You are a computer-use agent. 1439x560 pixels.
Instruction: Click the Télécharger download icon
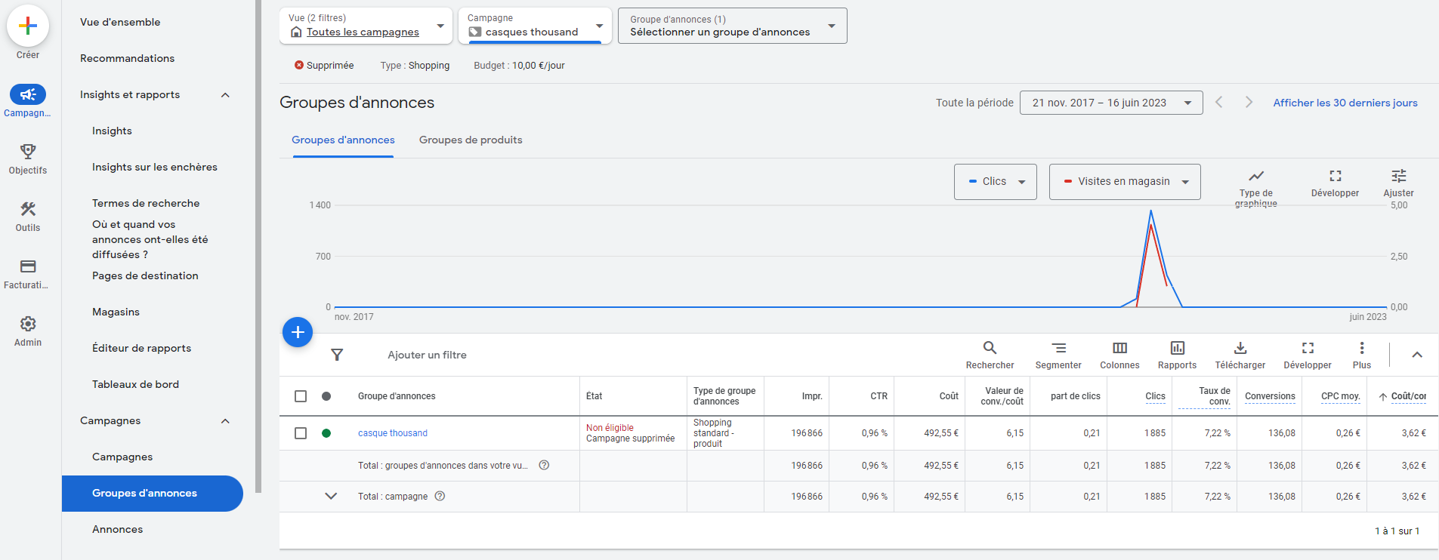pyautogui.click(x=1240, y=348)
